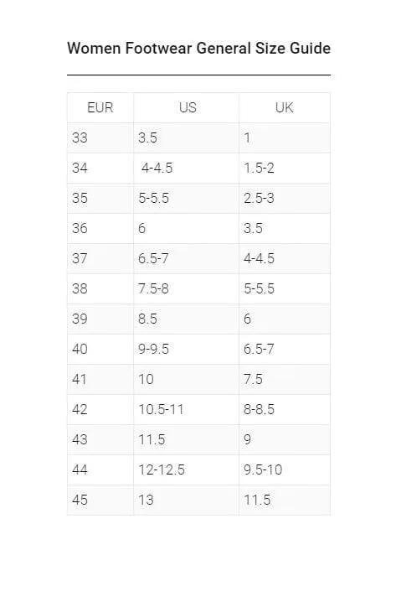Click US size 4-4.5 cell
The width and height of the screenshot is (401, 607).
[x=187, y=168]
